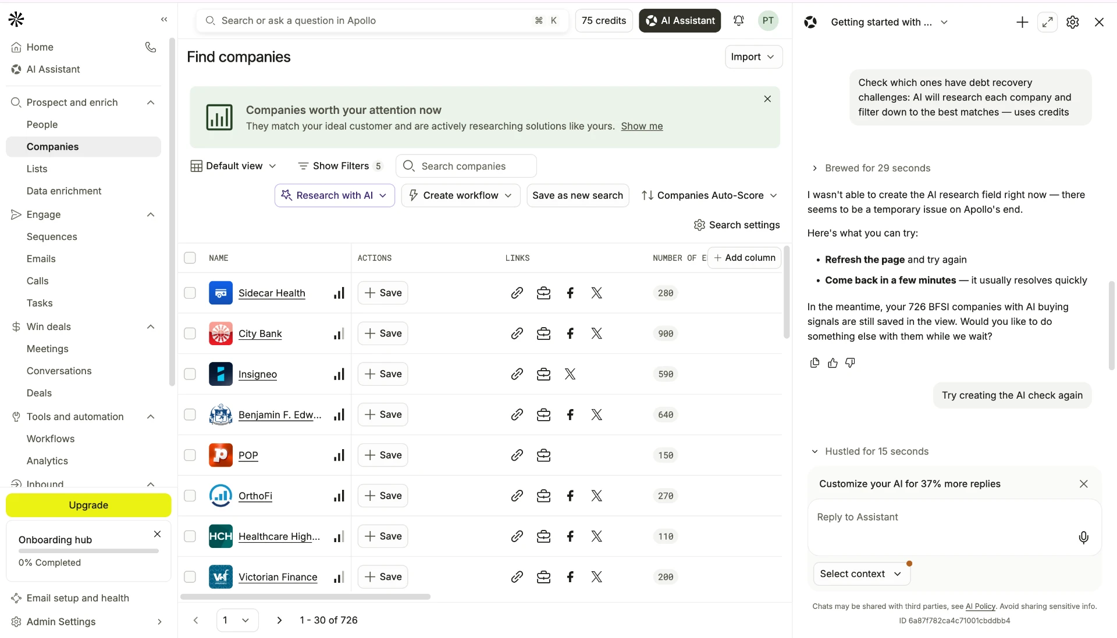
Task: Open chat title dropdown
Action: click(890, 22)
